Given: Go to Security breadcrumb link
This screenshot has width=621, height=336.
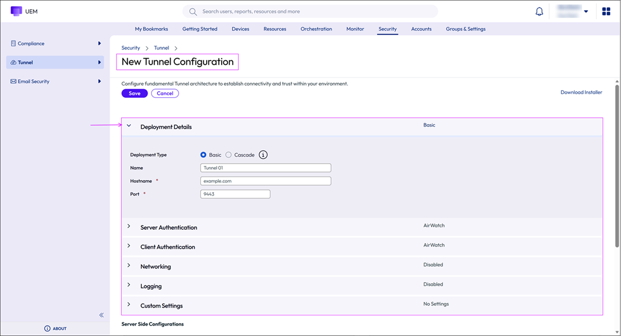Looking at the screenshot, I should (x=130, y=48).
